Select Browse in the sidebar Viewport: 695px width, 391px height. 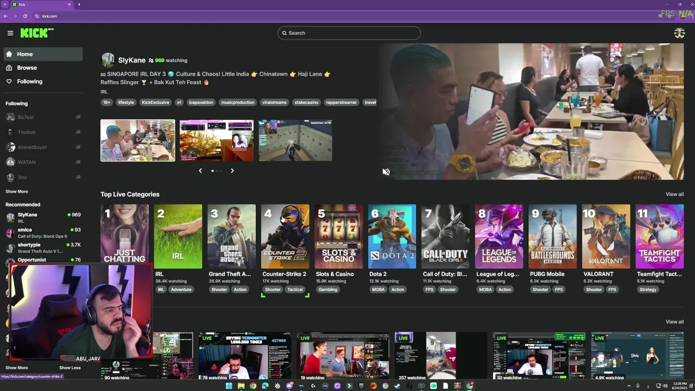point(43,68)
